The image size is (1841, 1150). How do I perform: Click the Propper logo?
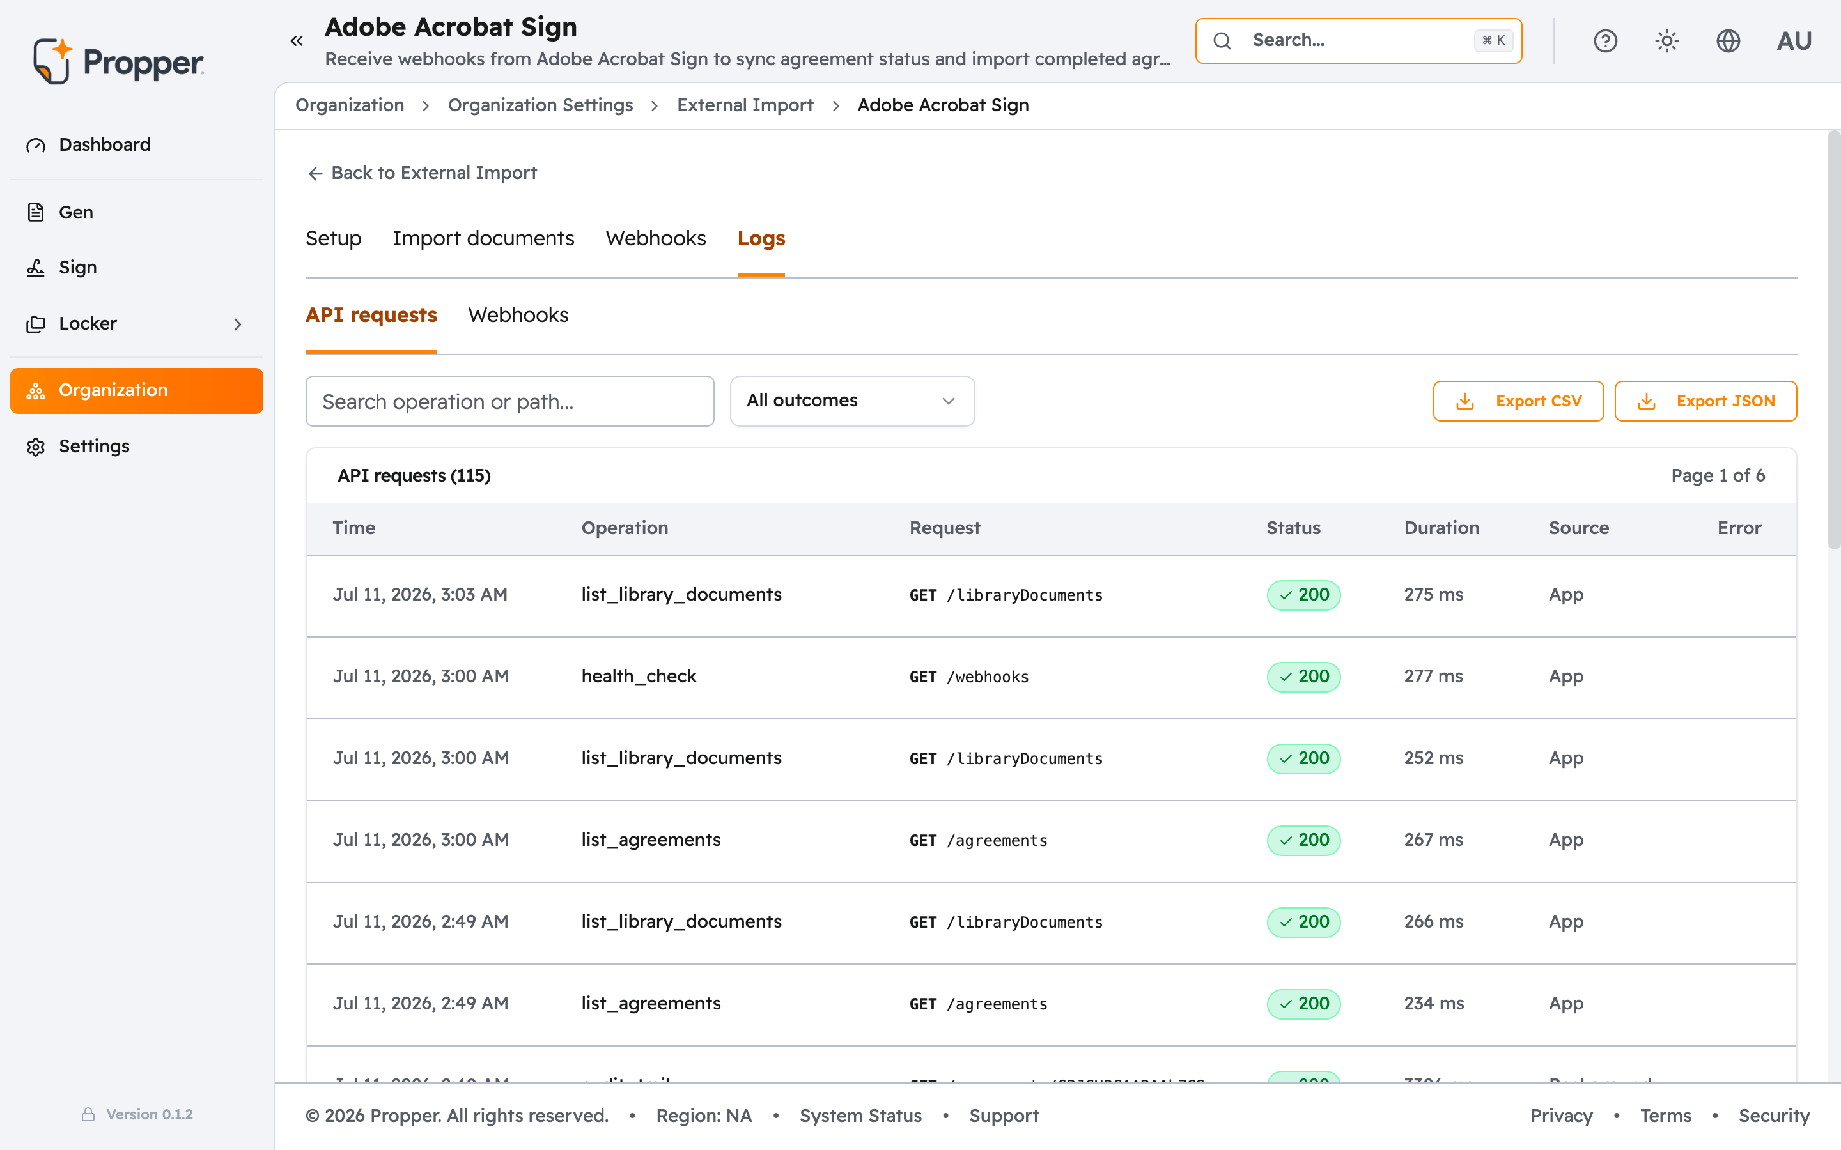pos(118,61)
